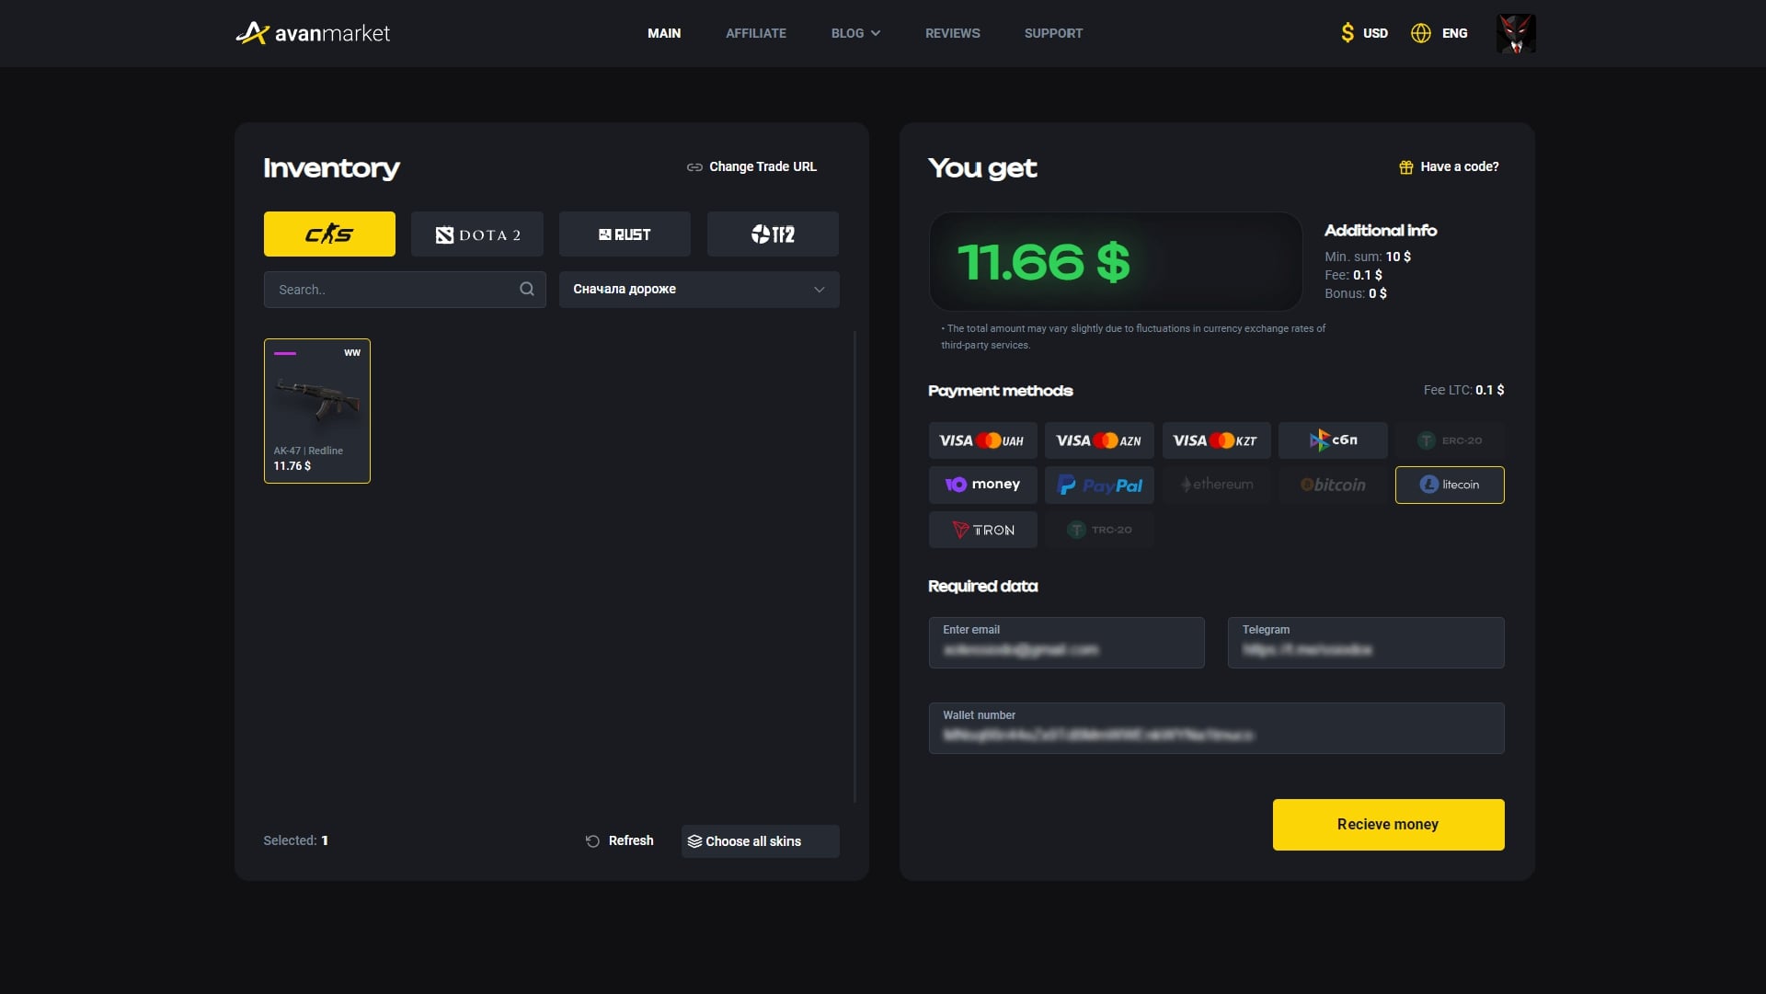Click the user avatar picture
The width and height of the screenshot is (1766, 994).
pyautogui.click(x=1515, y=33)
